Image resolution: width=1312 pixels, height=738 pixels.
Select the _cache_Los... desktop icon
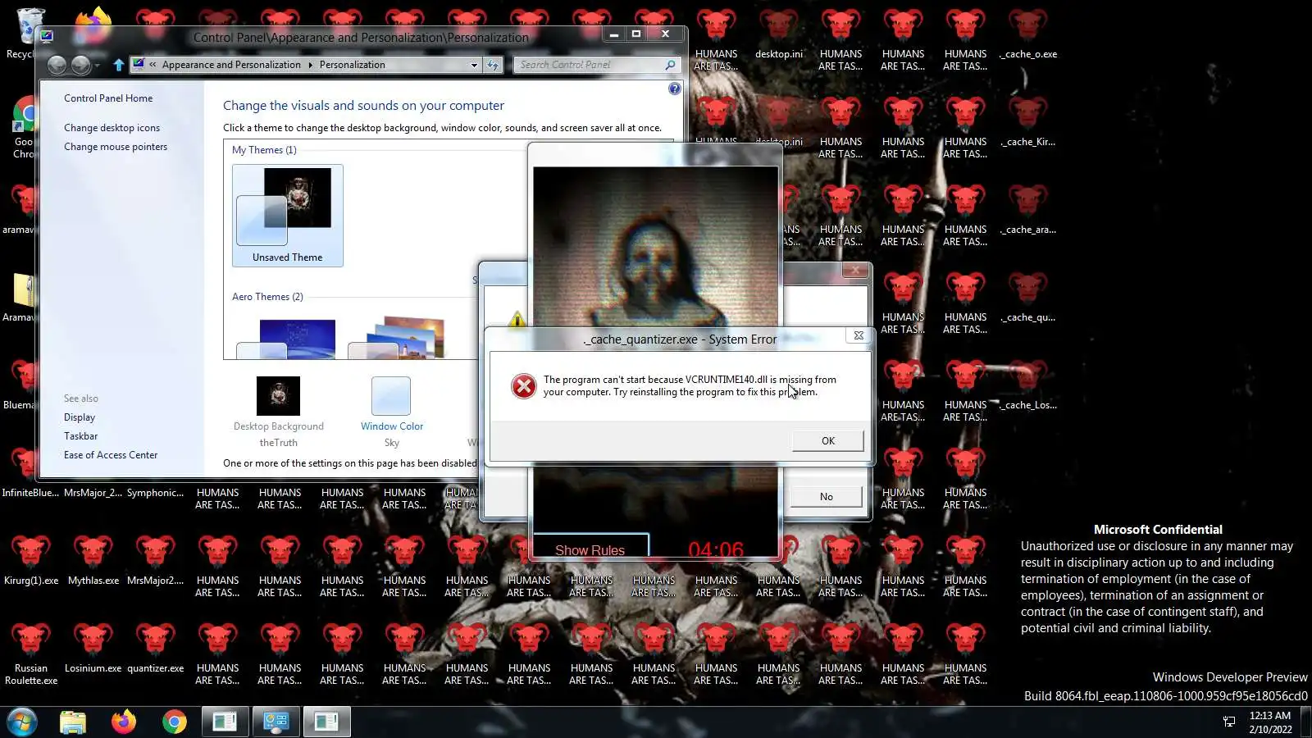tap(1028, 385)
